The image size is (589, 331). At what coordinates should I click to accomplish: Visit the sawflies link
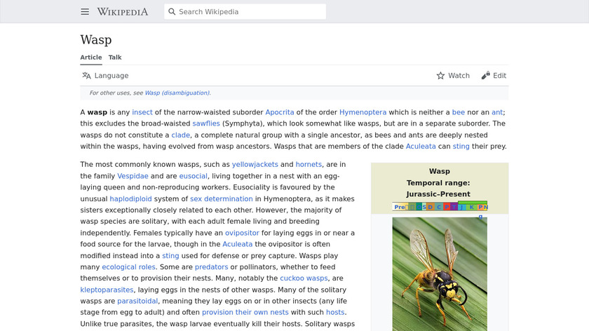tap(206, 123)
